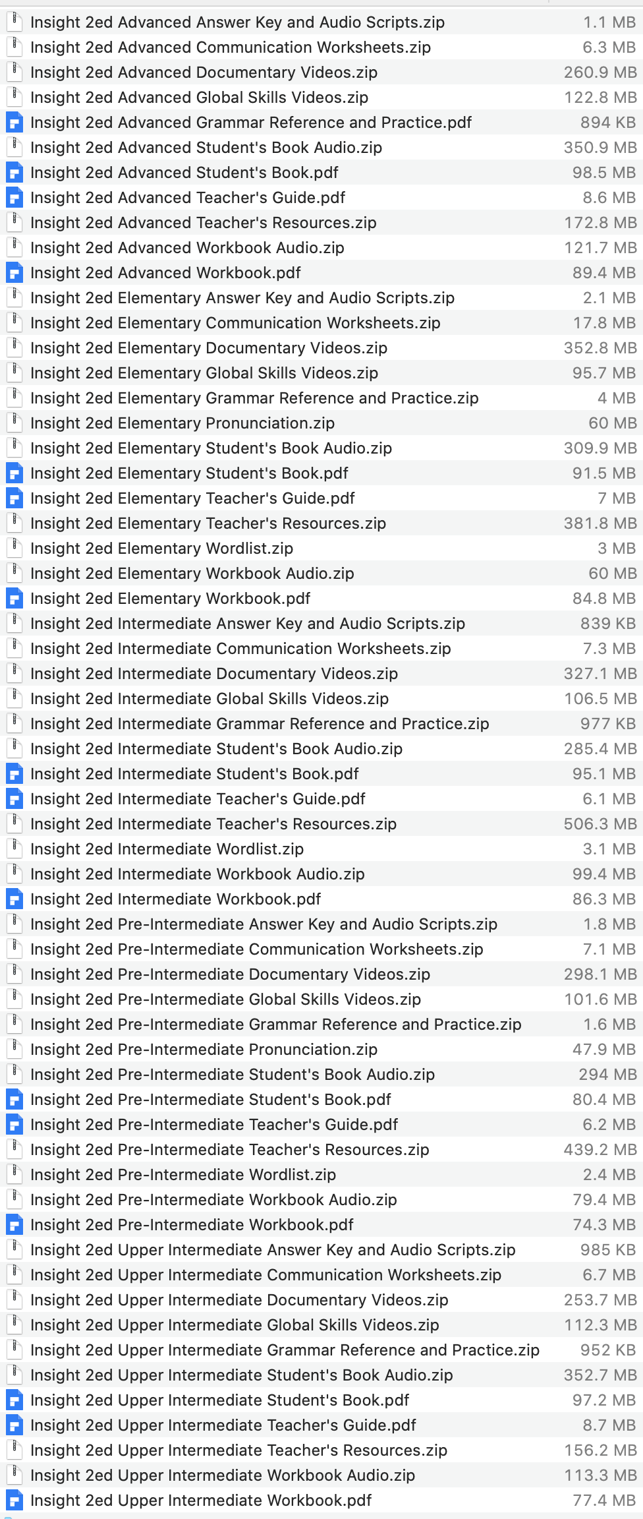Click the zip icon for Advanced Teacher's Resources.zip
The height and width of the screenshot is (1519, 643).
pos(14,222)
